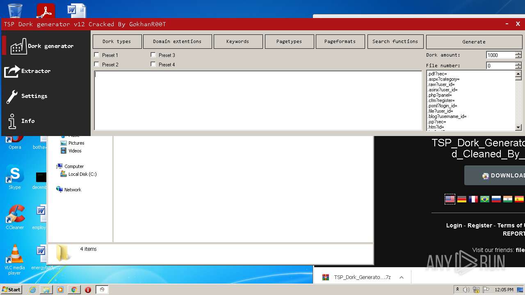This screenshot has height=295, width=525.
Task: Show hidden tray icons arrow
Action: tap(457, 290)
